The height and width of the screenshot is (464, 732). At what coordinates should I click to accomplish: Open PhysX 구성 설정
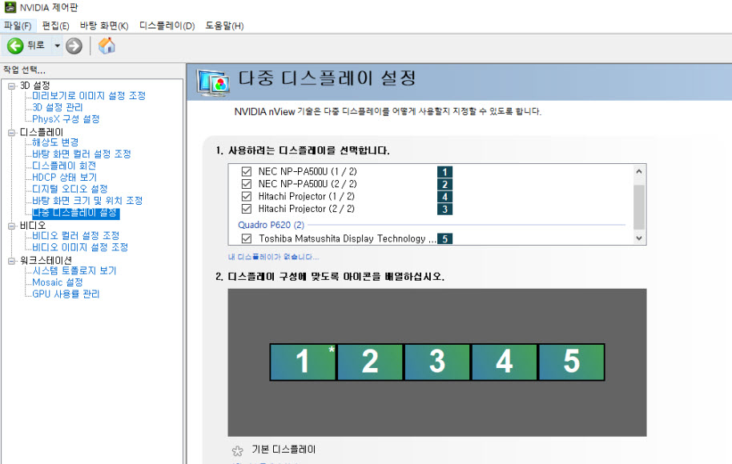tap(66, 119)
